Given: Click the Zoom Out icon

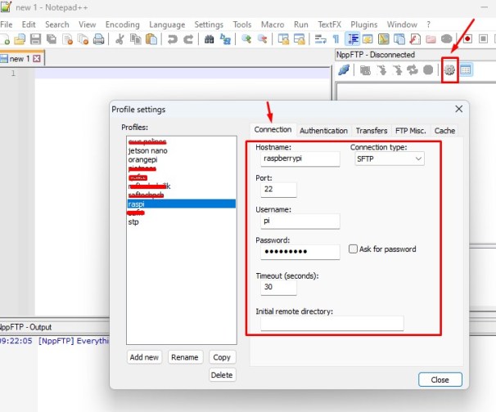Looking at the screenshot, I should tap(262, 39).
